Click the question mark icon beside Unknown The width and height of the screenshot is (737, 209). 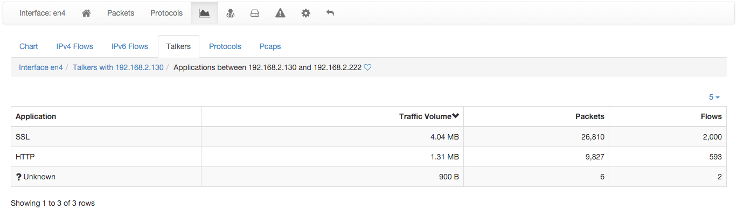[19, 177]
